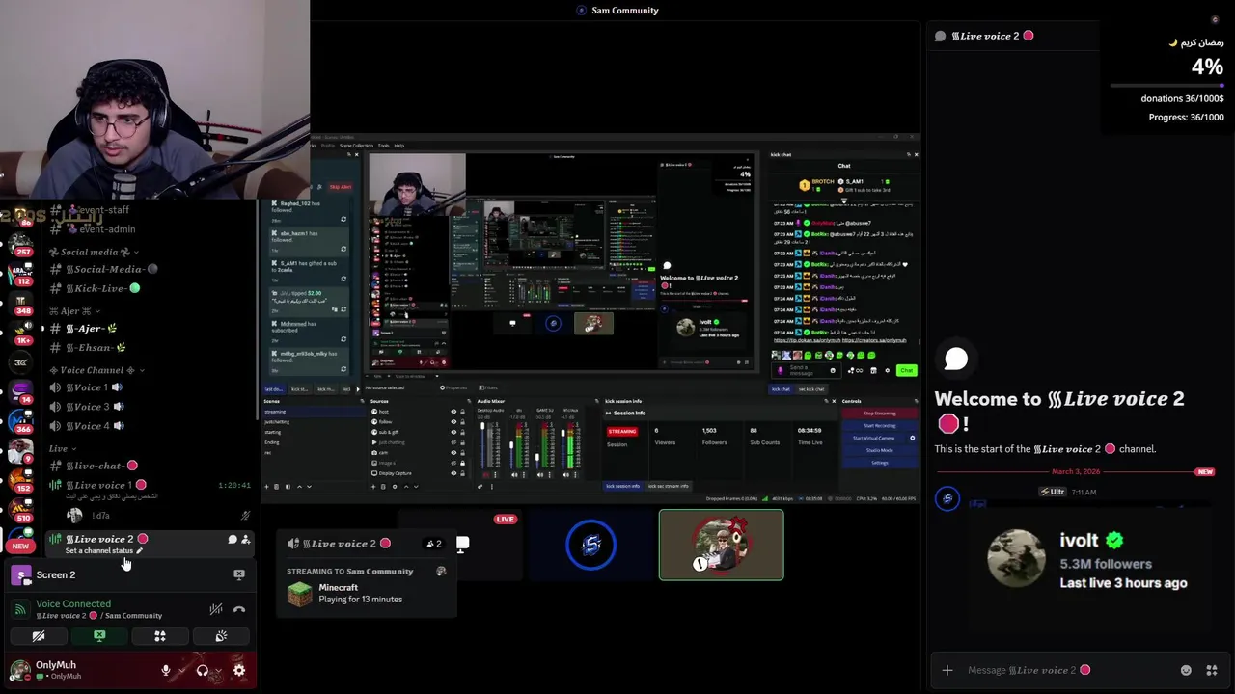This screenshot has width=1235, height=694.
Task: Click Stop Streaming in OBS Controls
Action: [x=879, y=414]
